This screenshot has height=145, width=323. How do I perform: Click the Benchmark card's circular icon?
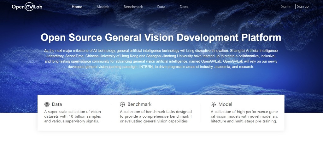(x=123, y=104)
